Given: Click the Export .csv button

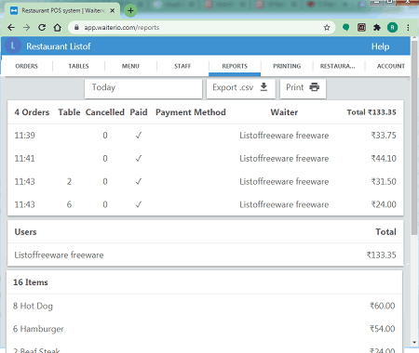Looking at the screenshot, I should [x=241, y=88].
